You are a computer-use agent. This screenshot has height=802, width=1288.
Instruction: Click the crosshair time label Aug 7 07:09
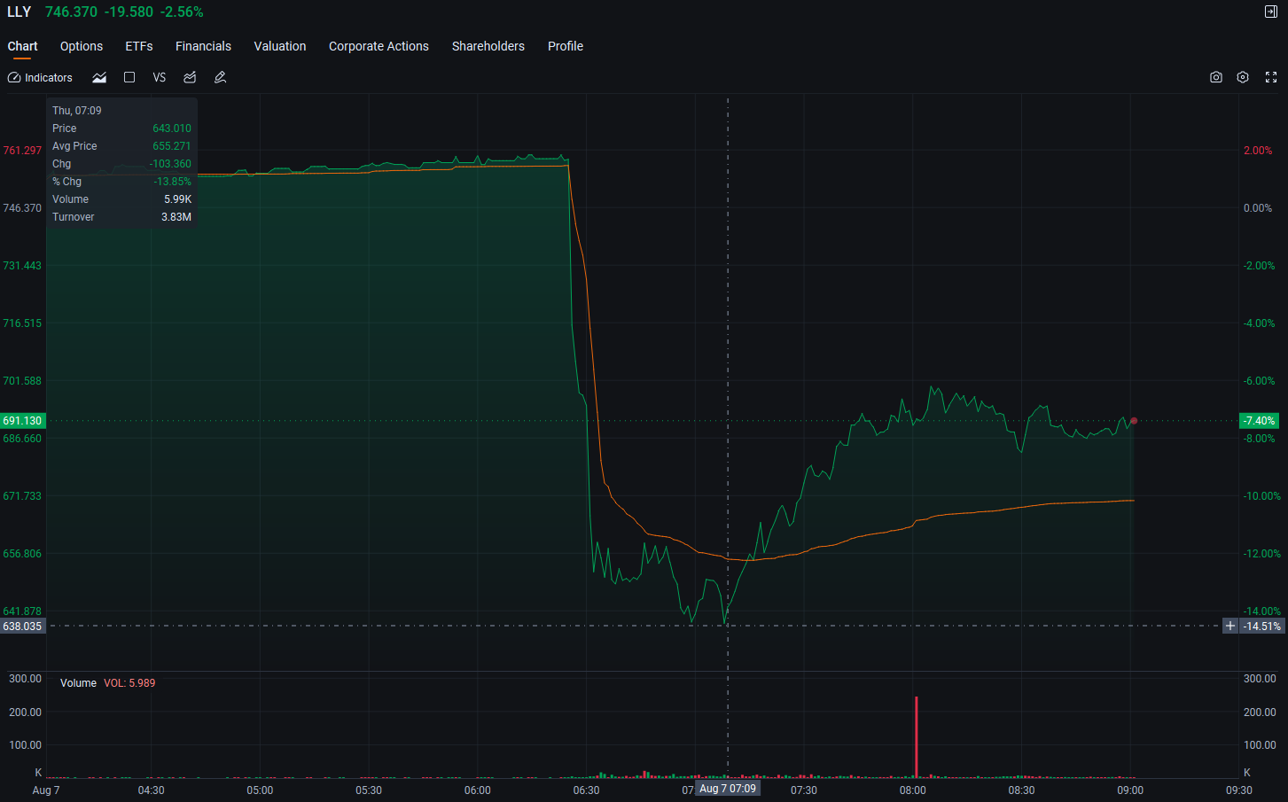click(x=728, y=789)
